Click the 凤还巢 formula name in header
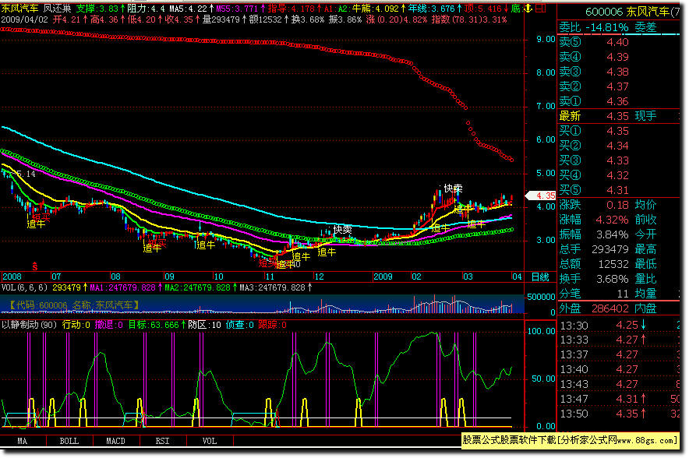The height and width of the screenshot is (458, 689). click(57, 9)
